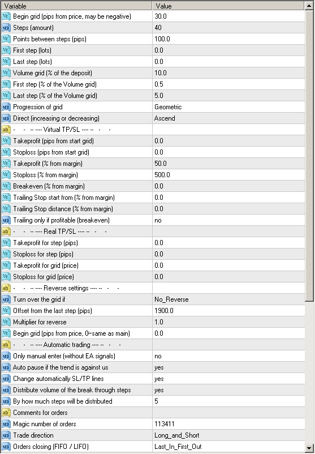Viewport: 315px width, 454px height.
Task: Toggle 'Trailing only if profitable' no value
Action: pos(228,220)
